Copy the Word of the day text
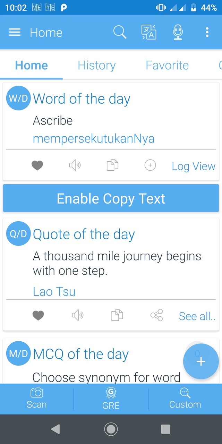 pyautogui.click(x=112, y=165)
